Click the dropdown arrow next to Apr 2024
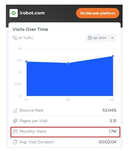This screenshot has width=130, height=151. pyautogui.click(x=112, y=38)
